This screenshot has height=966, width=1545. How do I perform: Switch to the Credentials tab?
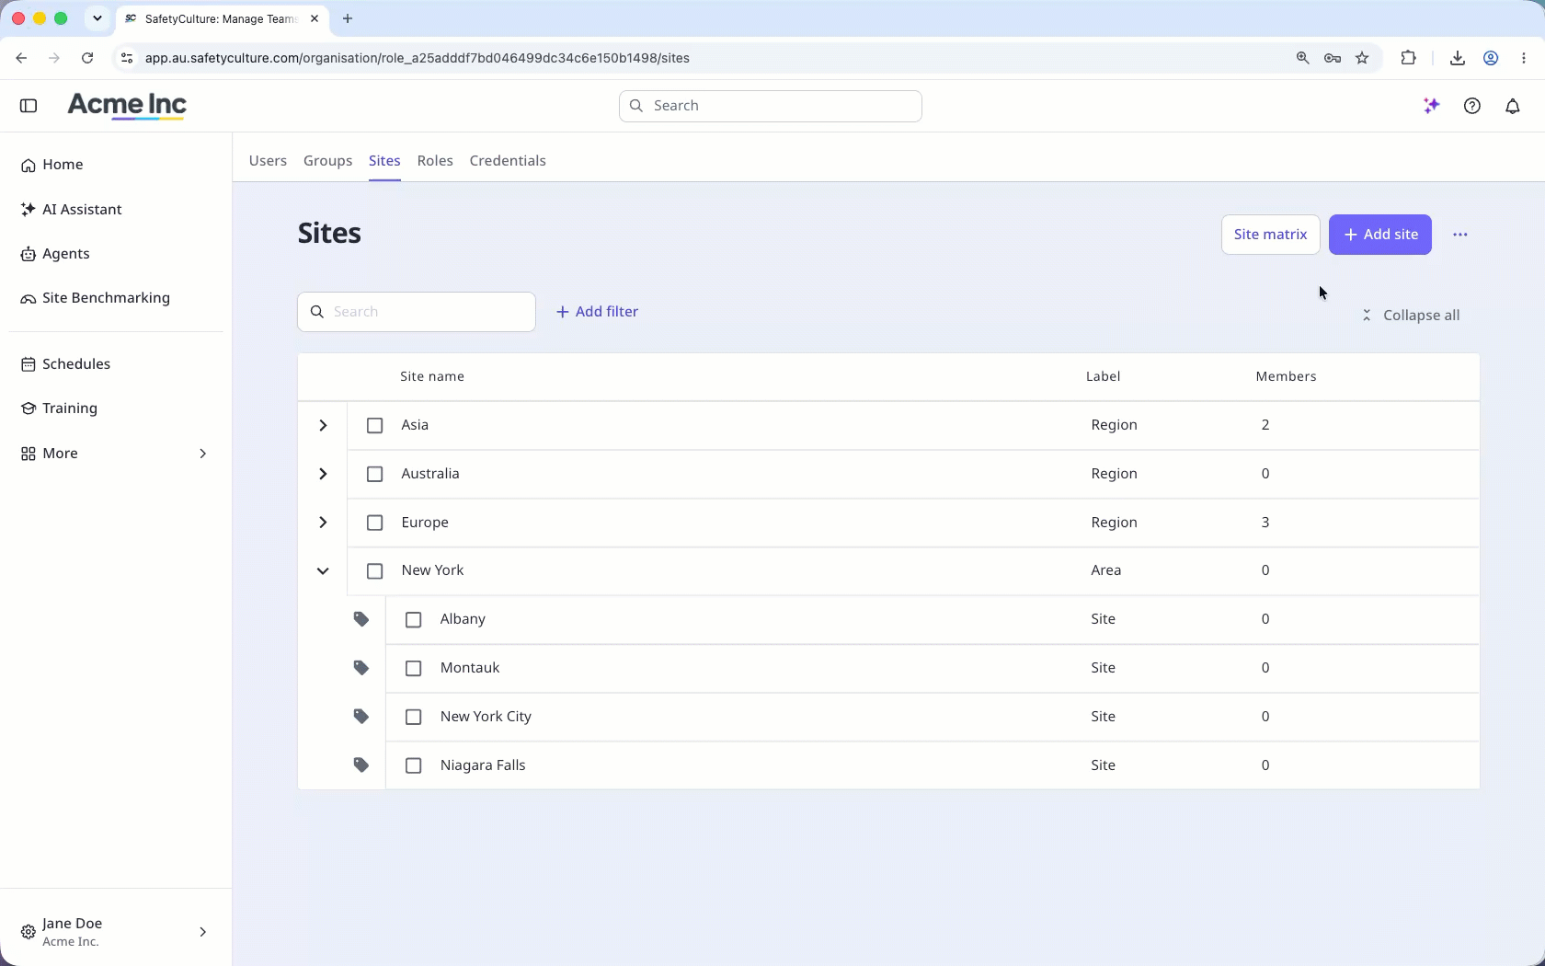coord(508,161)
